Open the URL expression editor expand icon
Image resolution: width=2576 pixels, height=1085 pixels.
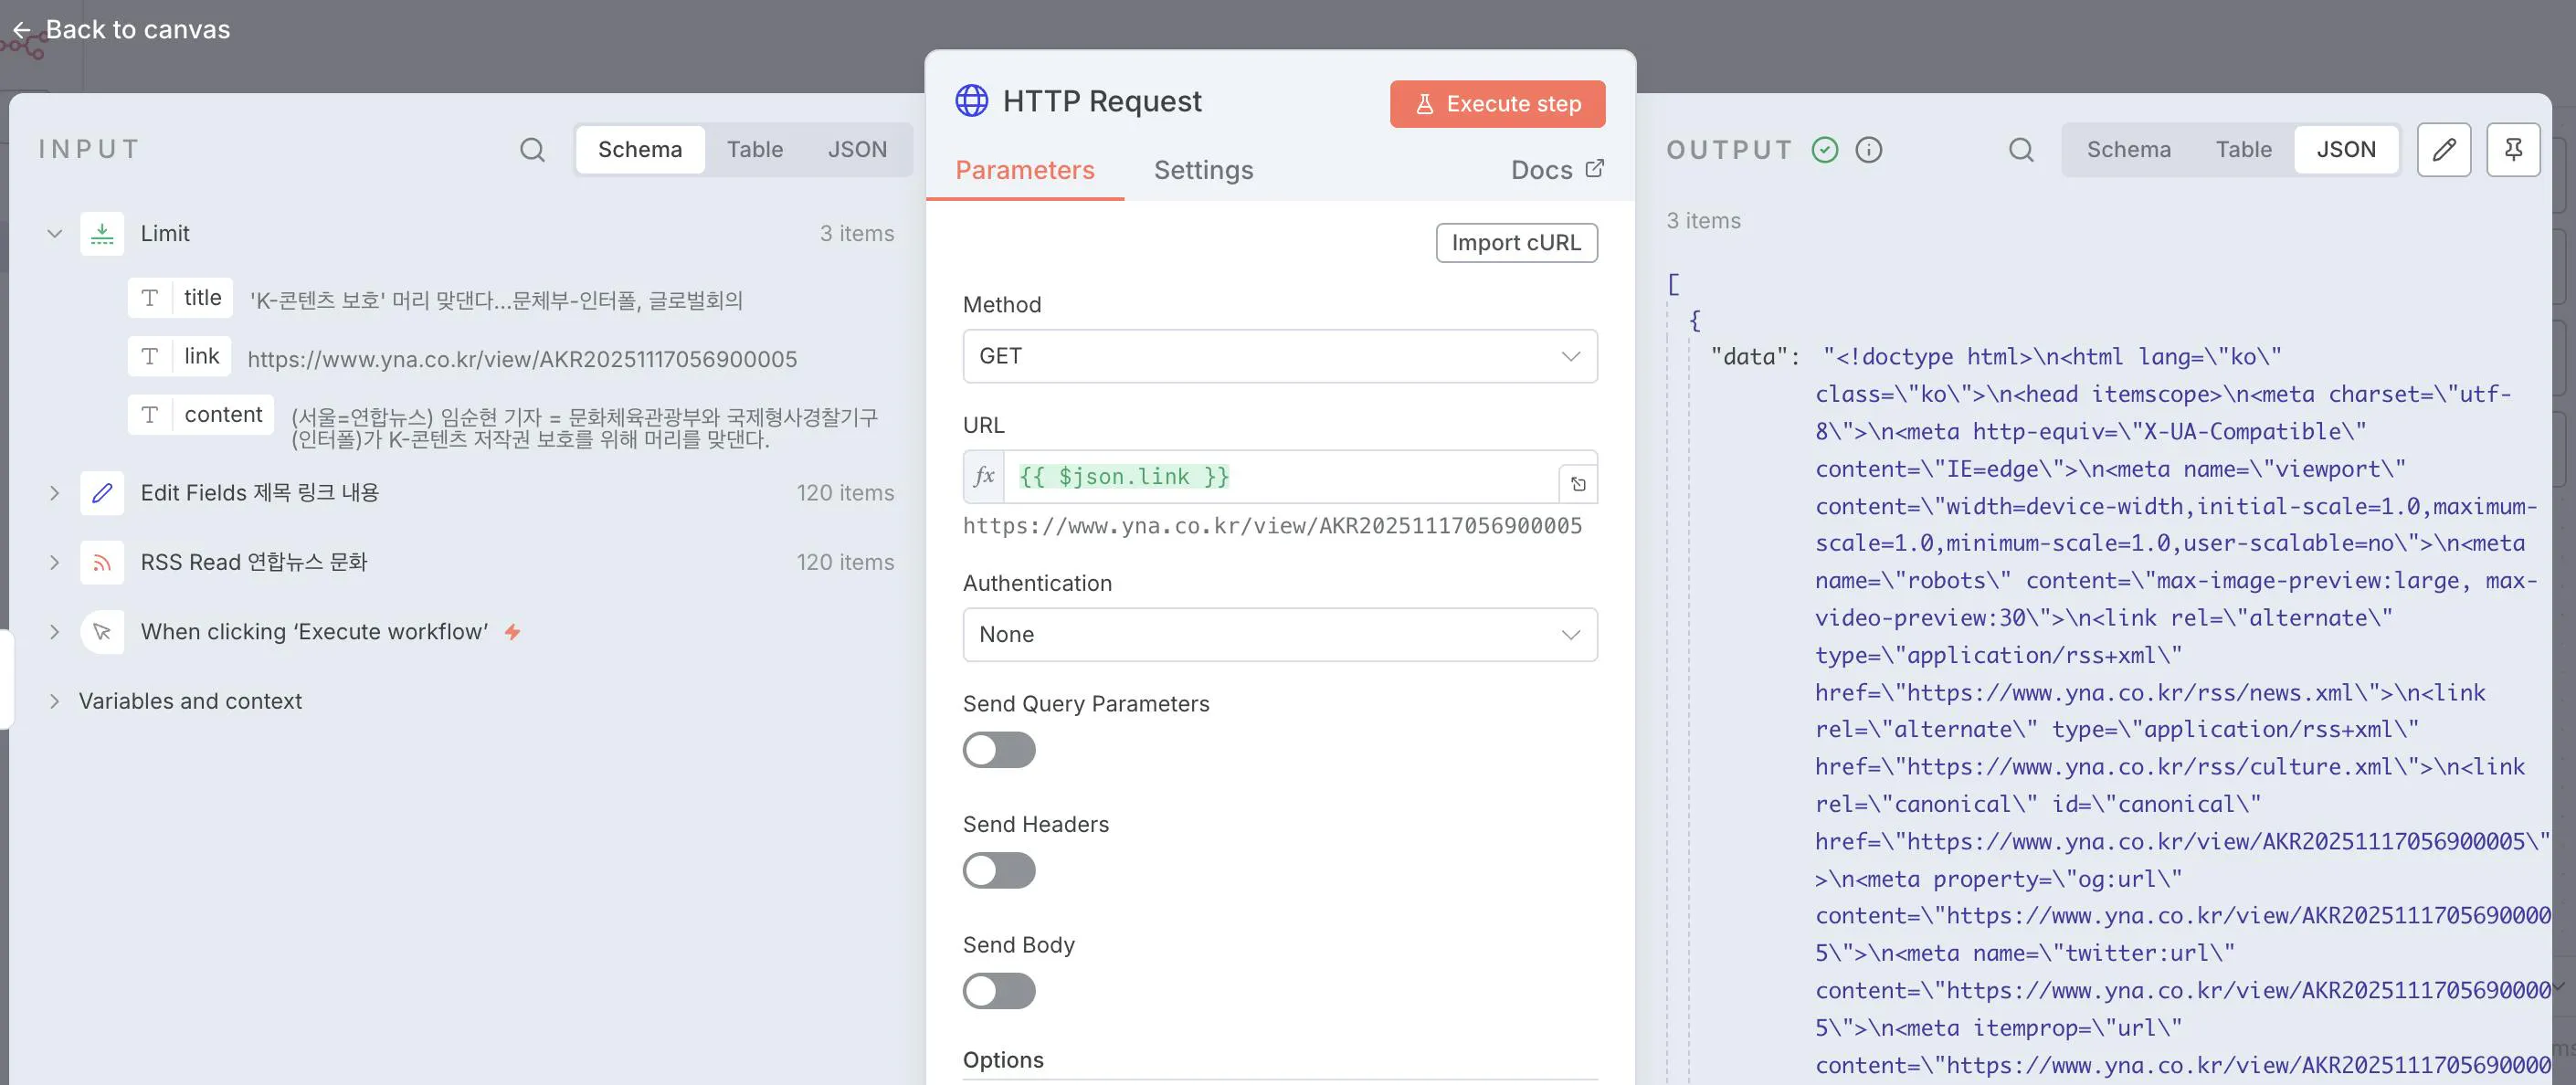(x=1577, y=484)
